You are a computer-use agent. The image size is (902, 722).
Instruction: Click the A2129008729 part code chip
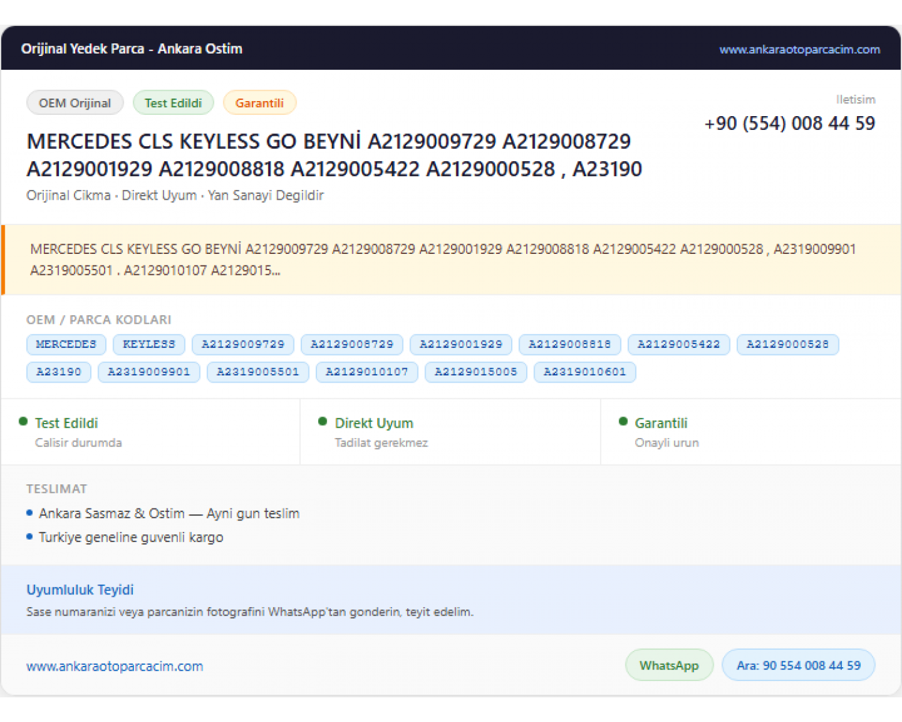click(x=352, y=344)
